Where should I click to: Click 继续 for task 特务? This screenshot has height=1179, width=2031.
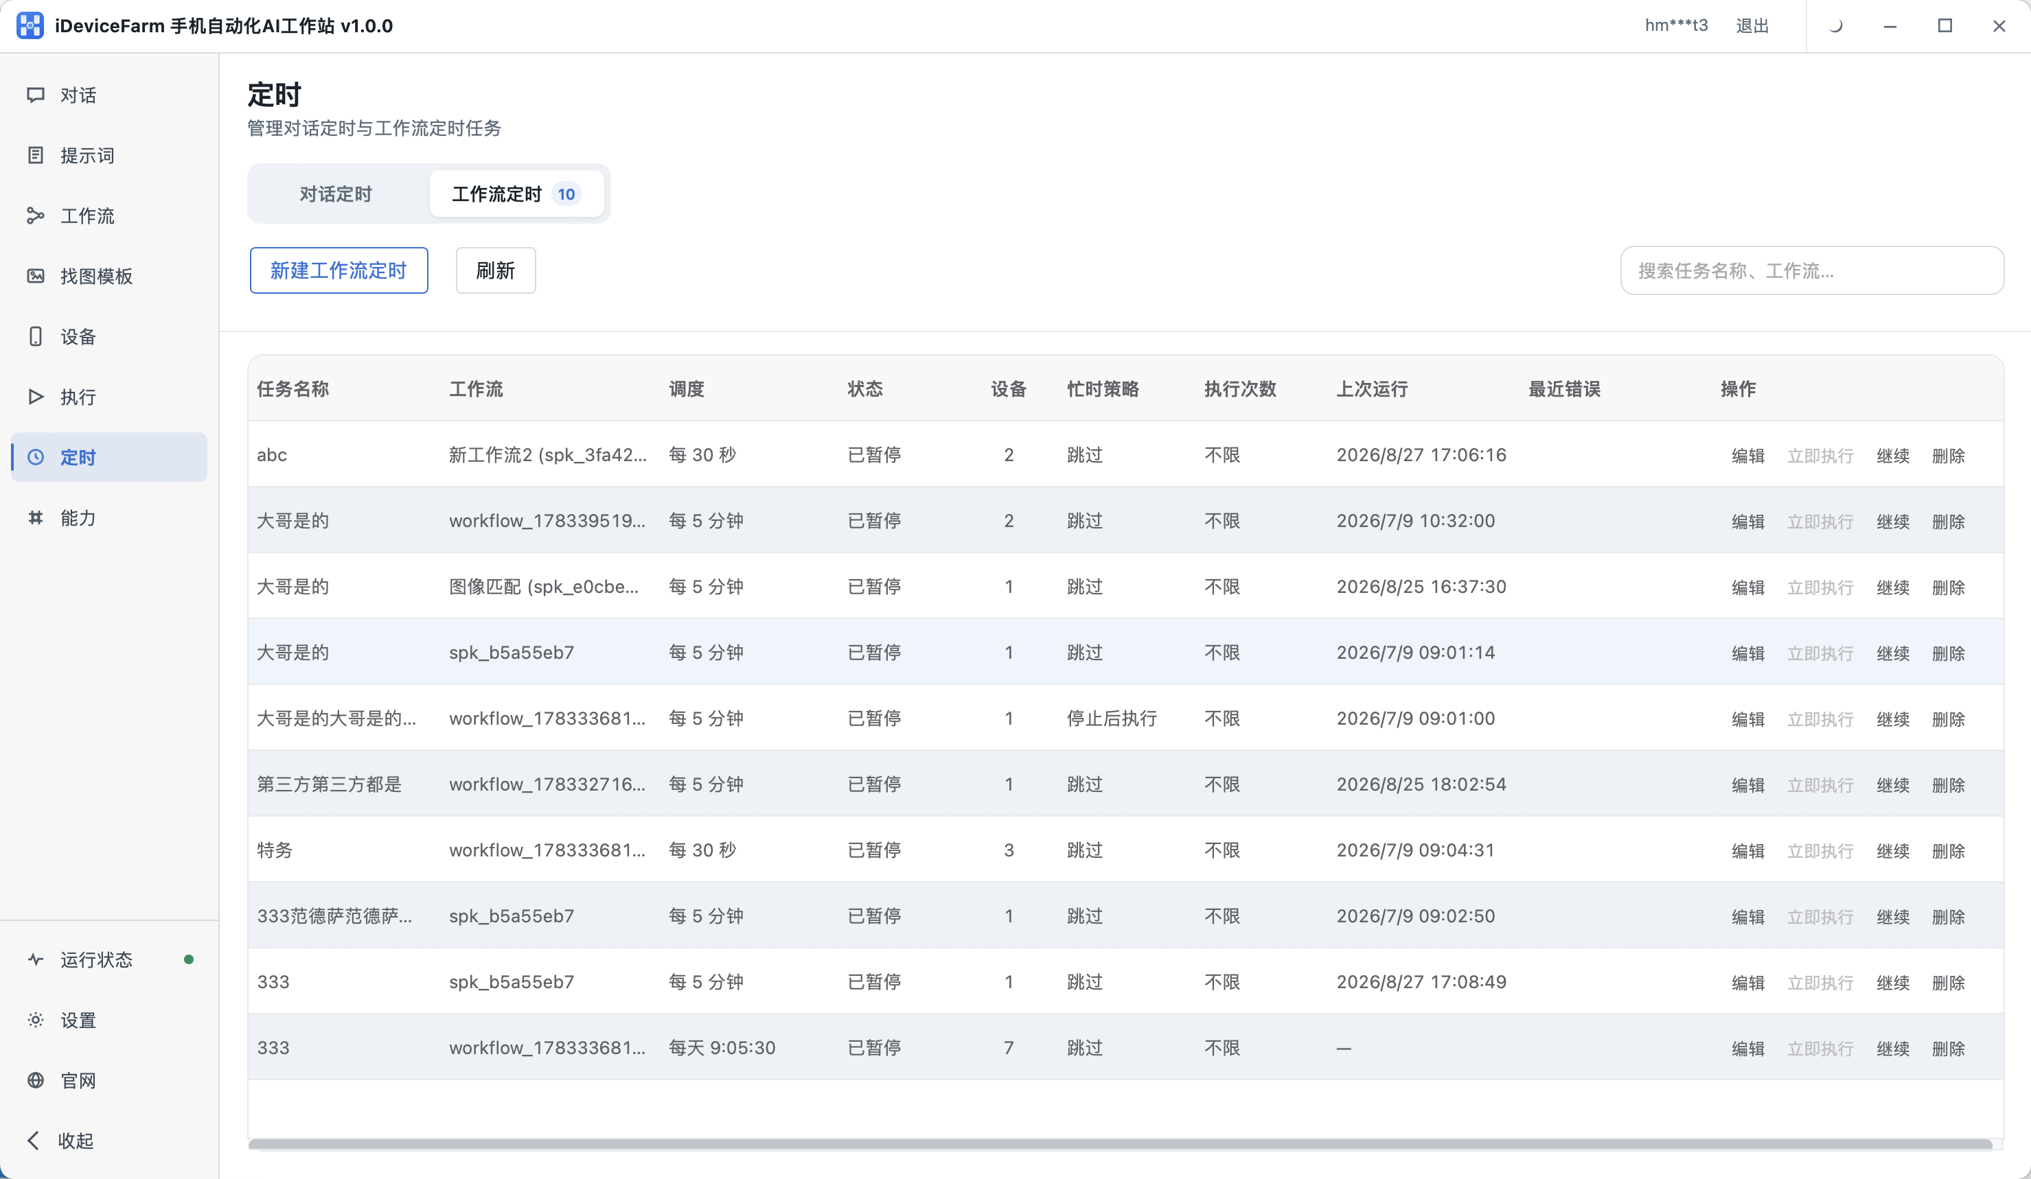(x=1893, y=851)
